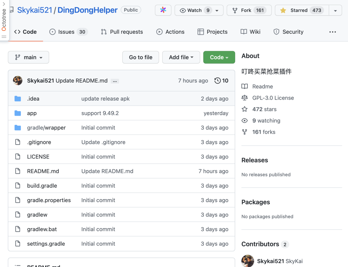Image resolution: width=348 pixels, height=267 pixels.
Task: View the 161 forks list
Action: (264, 132)
